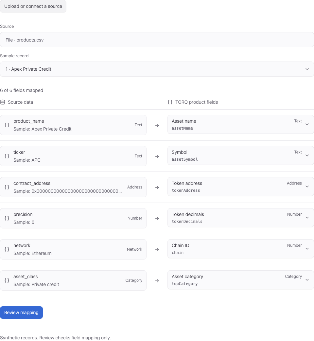Open the Chain ID target field dropdown

[x=240, y=249]
